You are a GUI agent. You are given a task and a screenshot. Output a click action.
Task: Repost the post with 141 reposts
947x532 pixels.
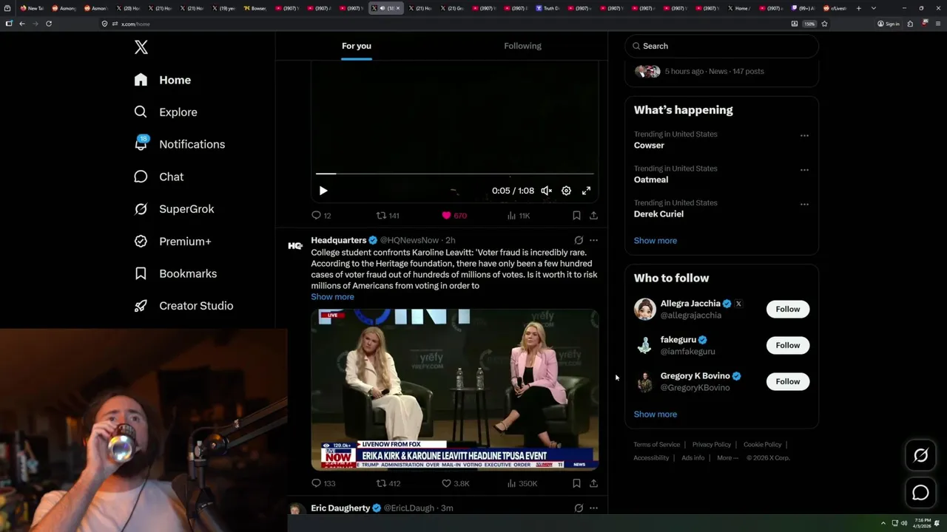(388, 216)
